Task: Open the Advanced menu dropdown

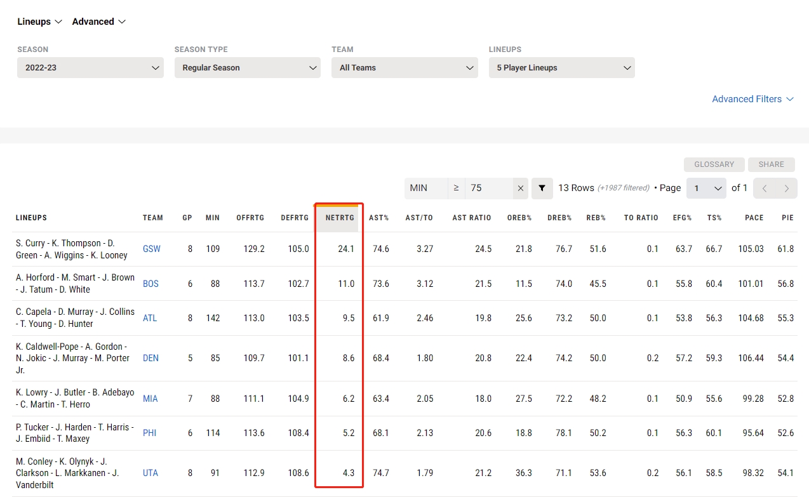Action: (x=99, y=22)
